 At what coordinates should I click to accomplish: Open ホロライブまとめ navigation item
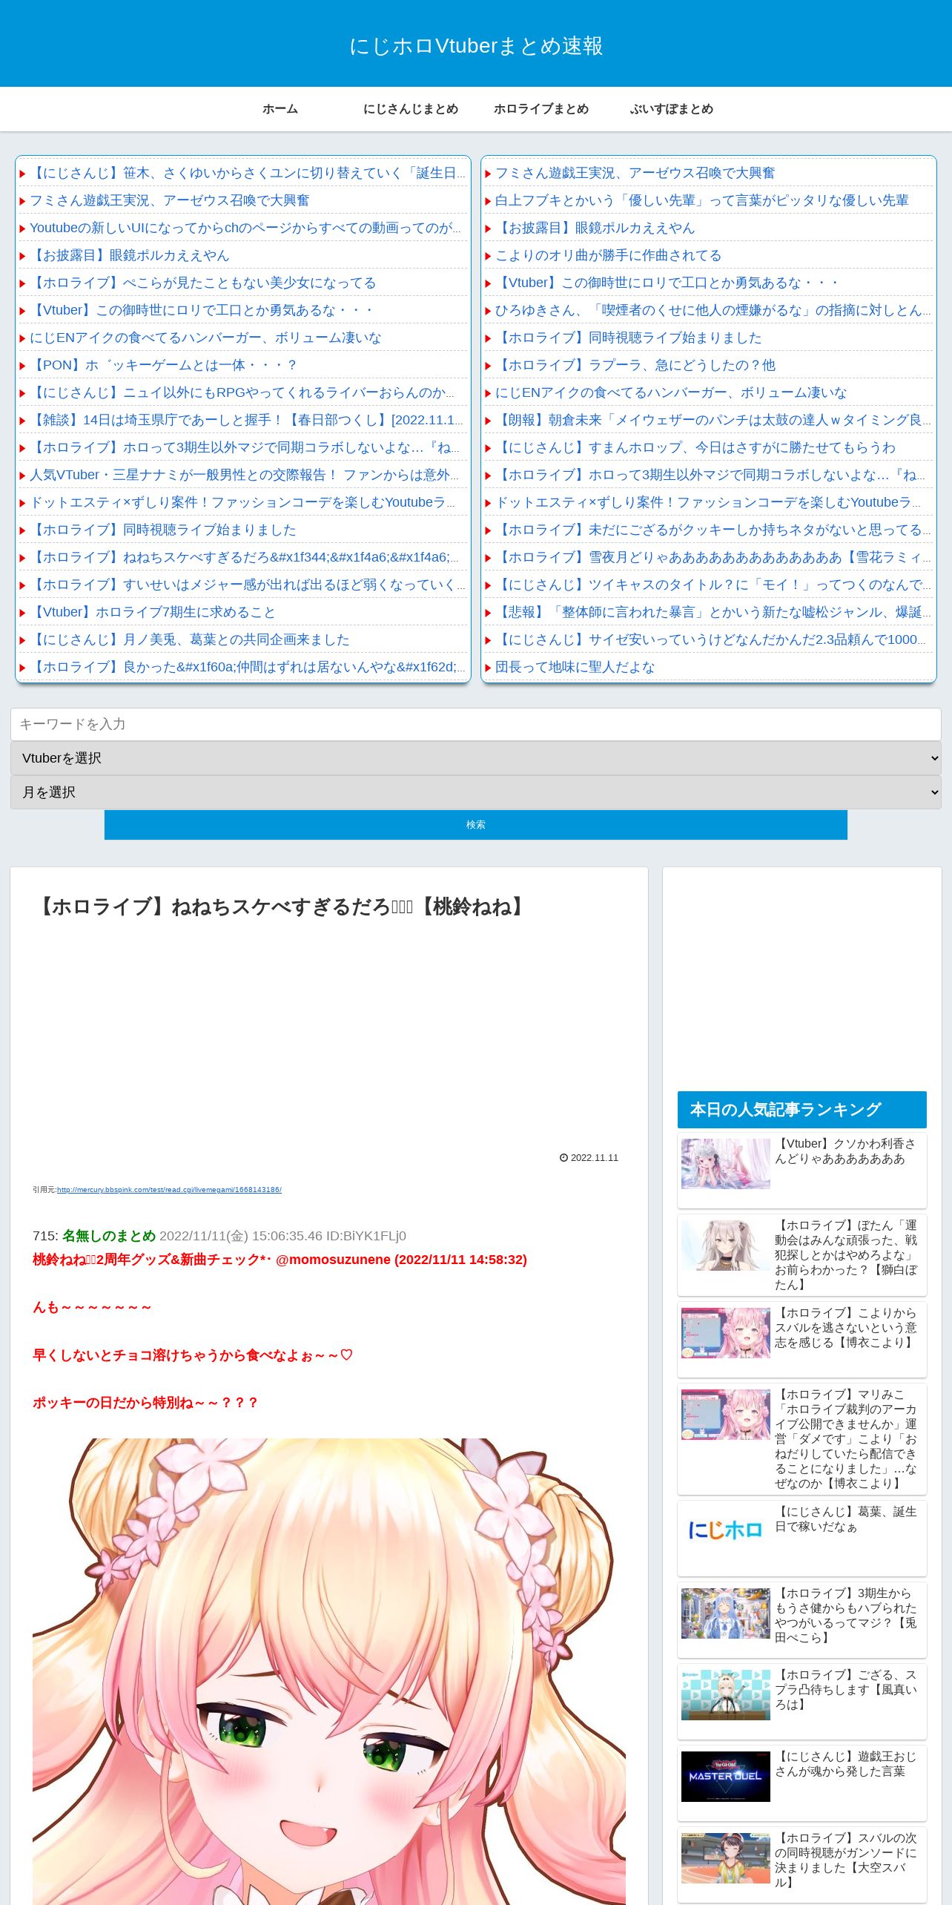[x=541, y=109]
